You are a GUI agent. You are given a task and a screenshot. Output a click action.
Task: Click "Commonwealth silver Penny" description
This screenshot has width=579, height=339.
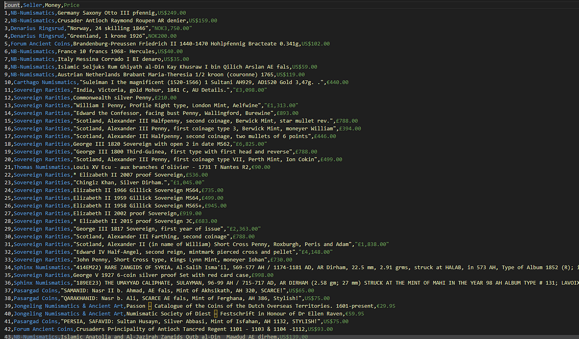click(113, 98)
